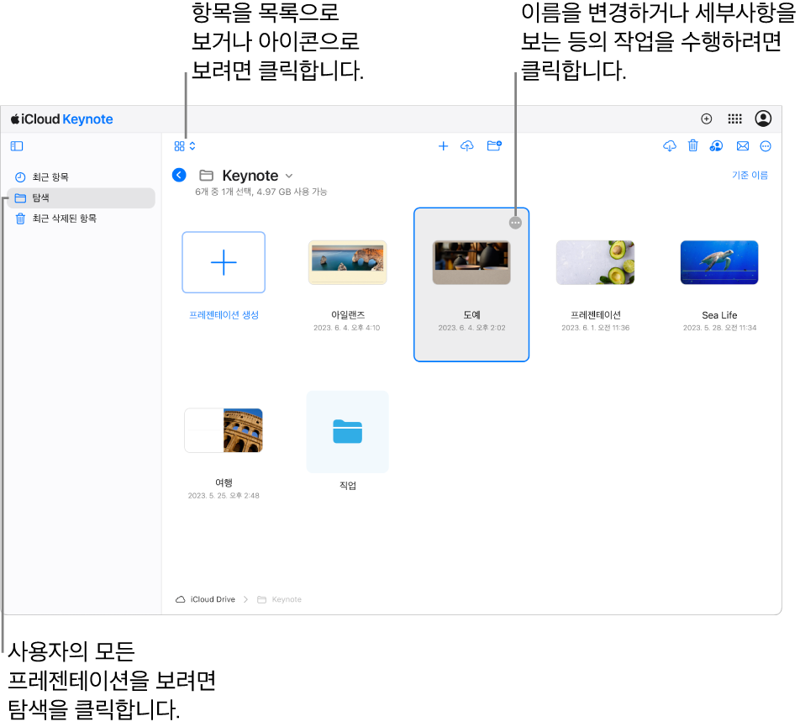The height and width of the screenshot is (727, 800).
Task: Open the 직업 folder
Action: click(347, 432)
